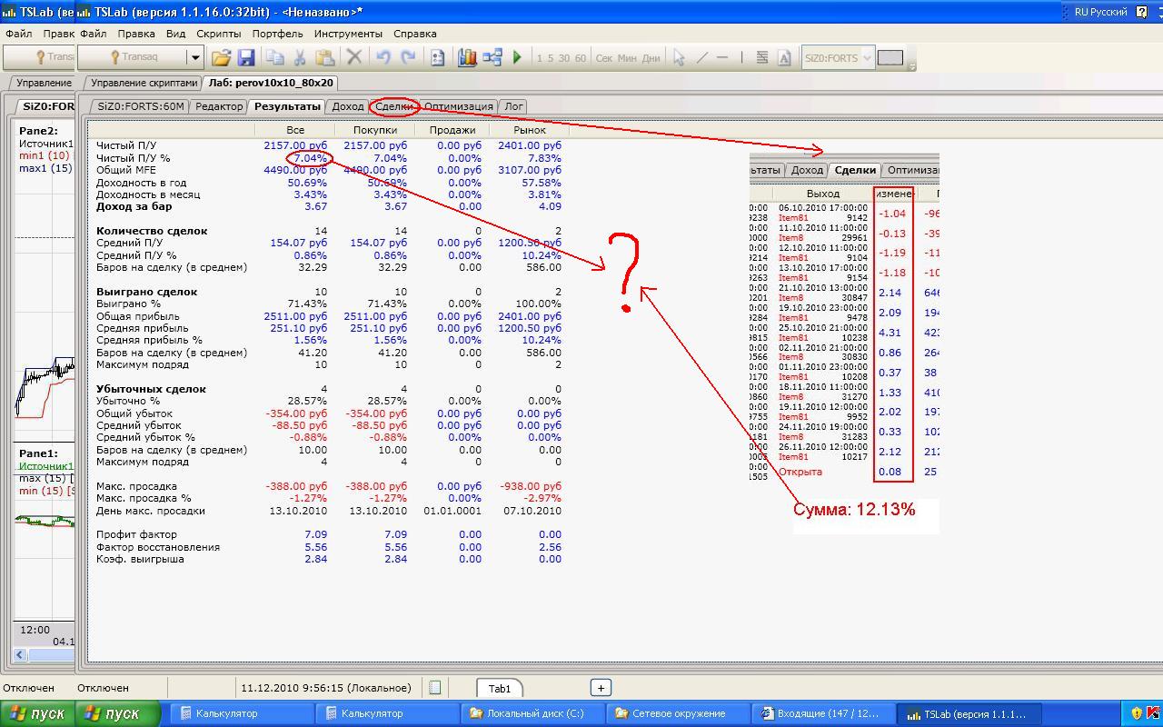Screen dimensions: 1163x727
Task: Expand the Transaq connection dropdown arrow
Action: [194, 57]
